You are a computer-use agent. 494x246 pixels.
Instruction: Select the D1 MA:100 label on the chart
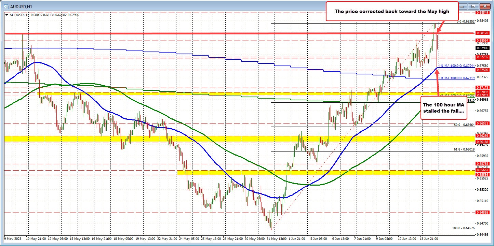(x=456, y=78)
